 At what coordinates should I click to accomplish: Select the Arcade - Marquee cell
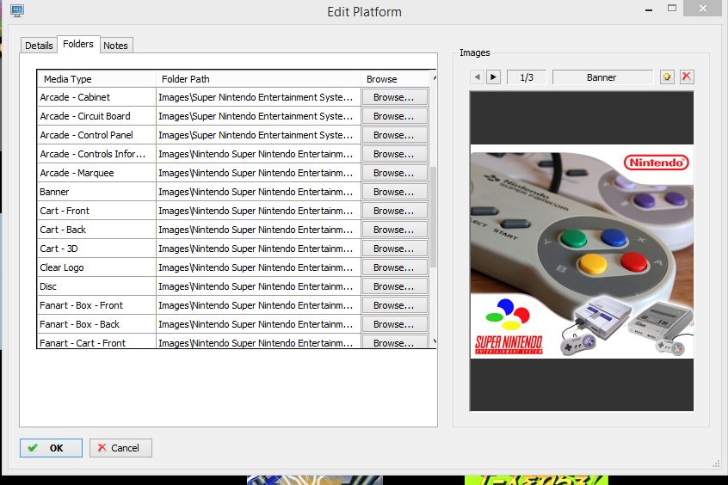(96, 173)
